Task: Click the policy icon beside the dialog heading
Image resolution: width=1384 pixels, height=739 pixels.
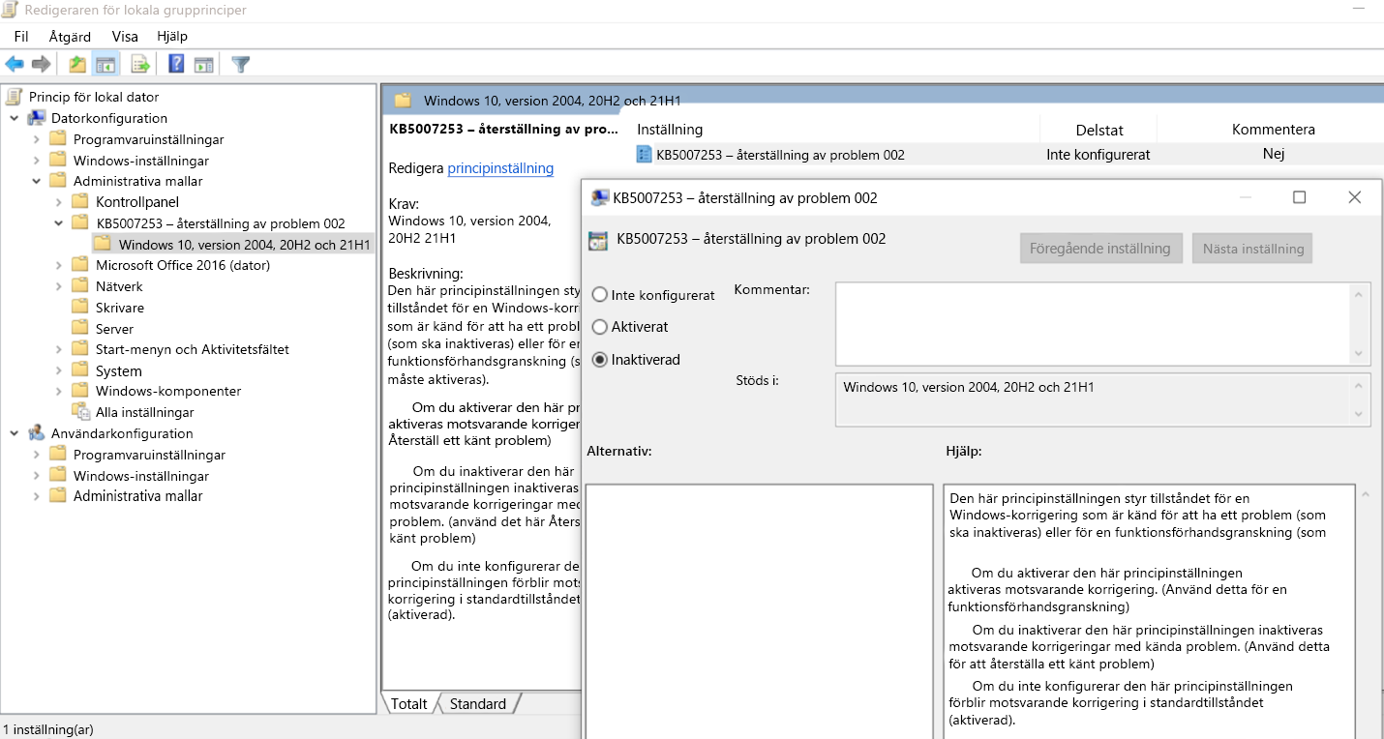Action: (x=598, y=241)
